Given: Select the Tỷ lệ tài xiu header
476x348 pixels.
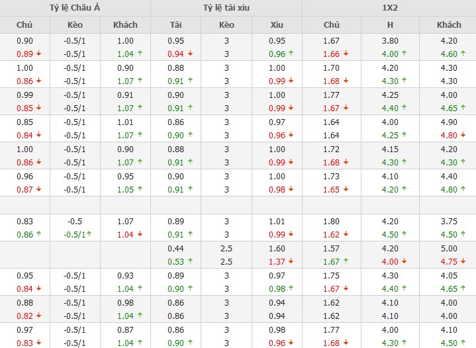Looking at the screenshot, I should pyautogui.click(x=226, y=8).
